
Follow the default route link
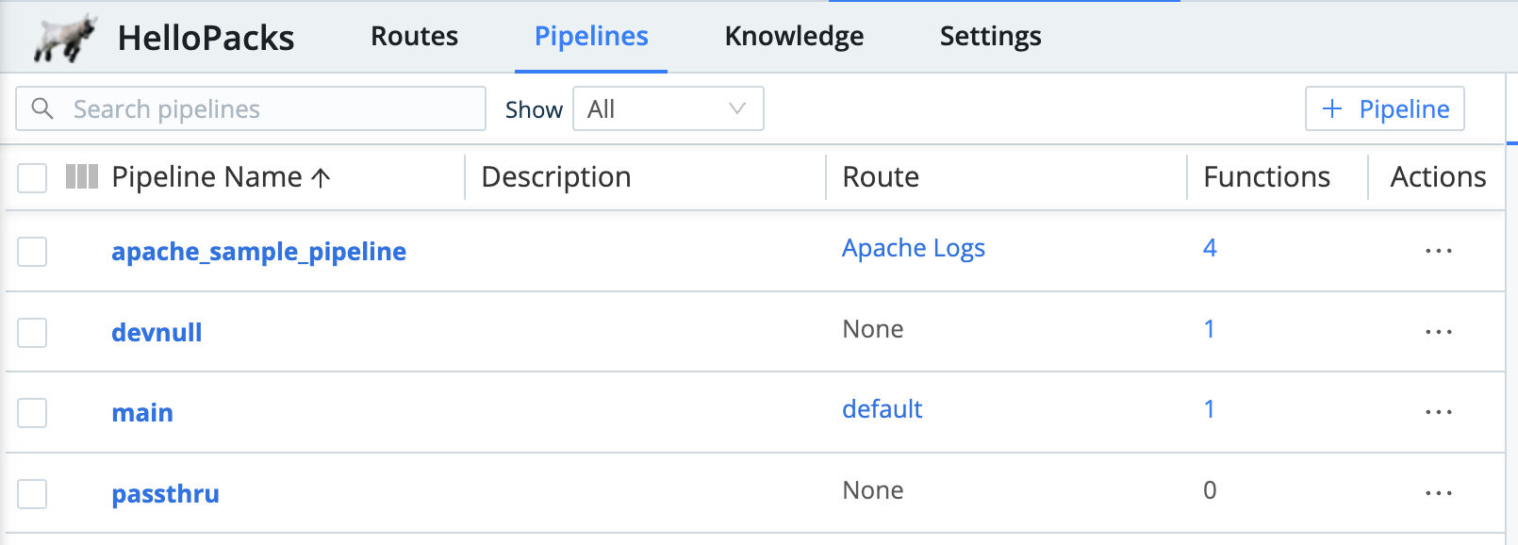[882, 409]
